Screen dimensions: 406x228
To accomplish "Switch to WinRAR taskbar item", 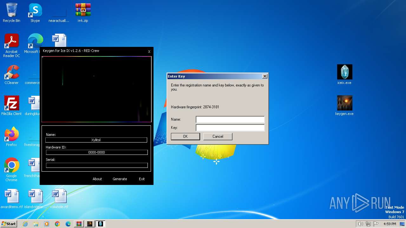I will pyautogui.click(x=79, y=224).
